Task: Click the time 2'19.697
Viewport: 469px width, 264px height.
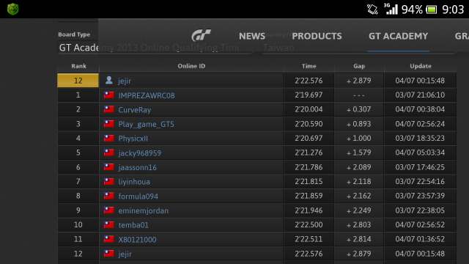Action: [309, 95]
